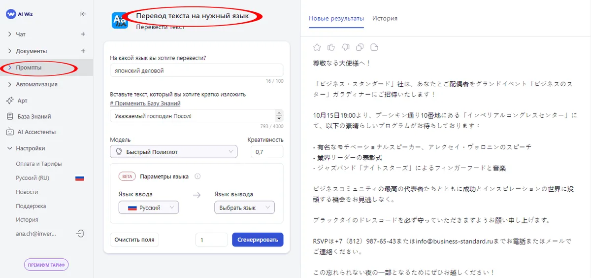The width and height of the screenshot is (591, 278).
Task: Collapse the Настройки section
Action: pos(10,148)
